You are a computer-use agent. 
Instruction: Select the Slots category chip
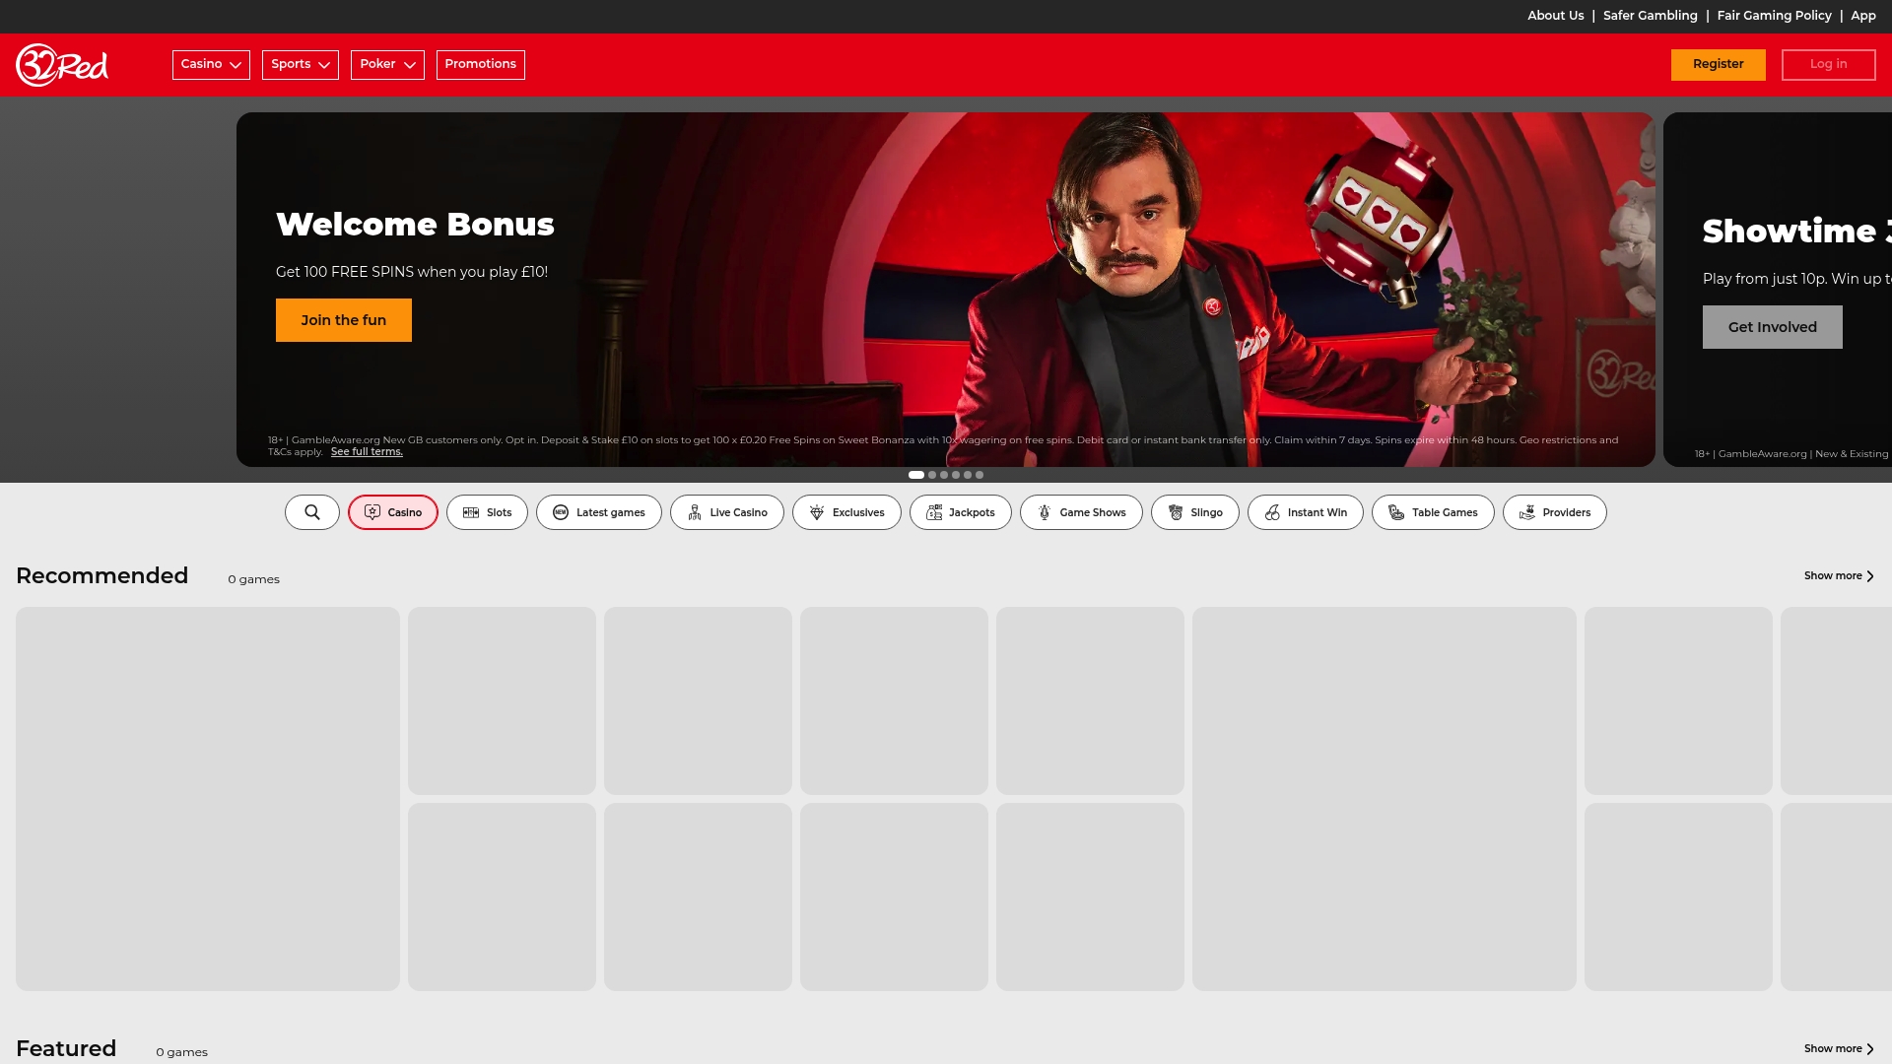[x=487, y=512]
